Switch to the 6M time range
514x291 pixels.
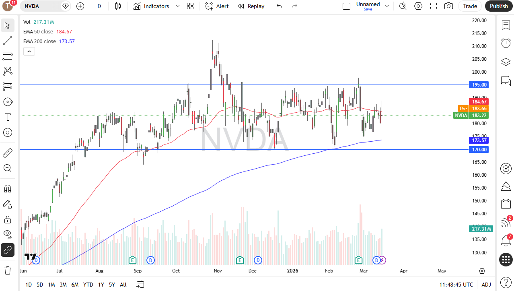[x=75, y=285]
